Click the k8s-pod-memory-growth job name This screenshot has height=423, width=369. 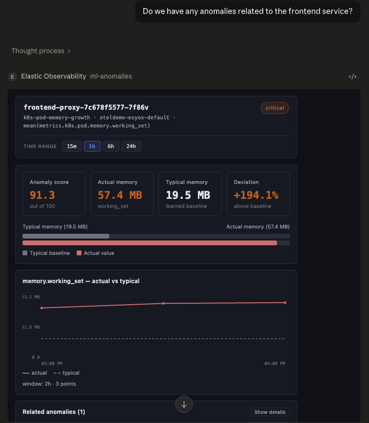point(57,118)
